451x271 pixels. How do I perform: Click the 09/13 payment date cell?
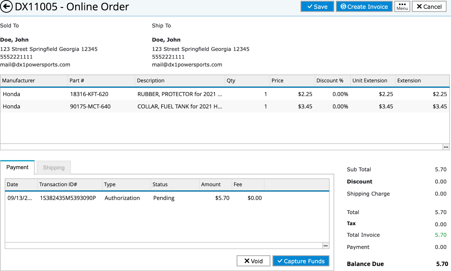[x=20, y=198]
